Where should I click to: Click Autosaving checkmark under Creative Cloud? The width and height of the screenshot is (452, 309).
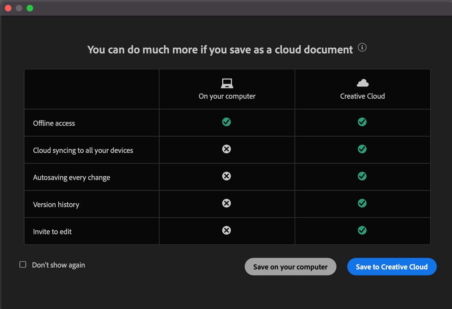click(362, 176)
